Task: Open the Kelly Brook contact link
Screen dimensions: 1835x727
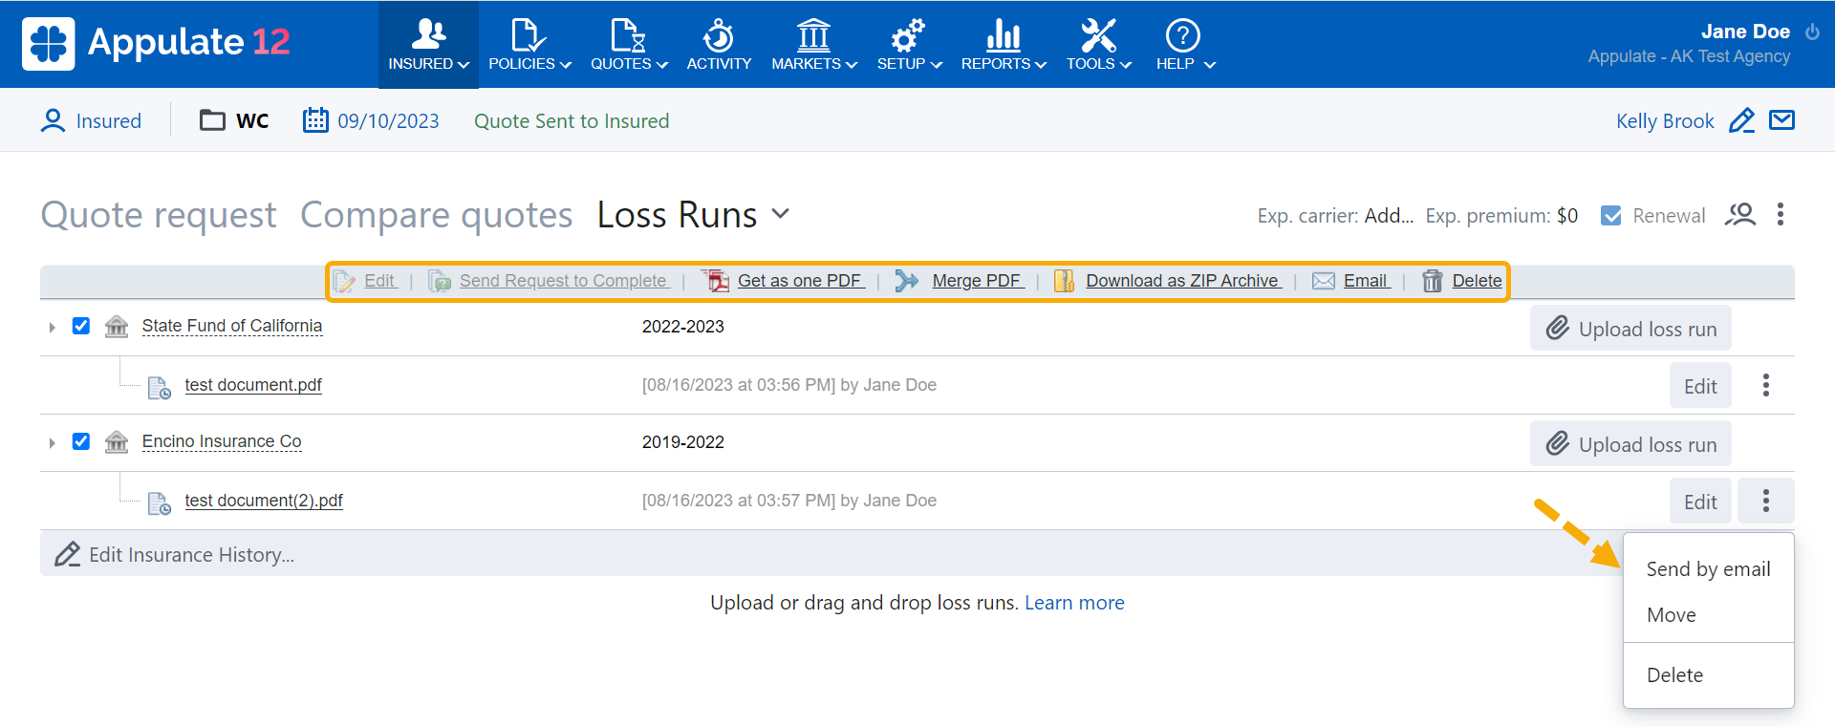Action: point(1665,121)
